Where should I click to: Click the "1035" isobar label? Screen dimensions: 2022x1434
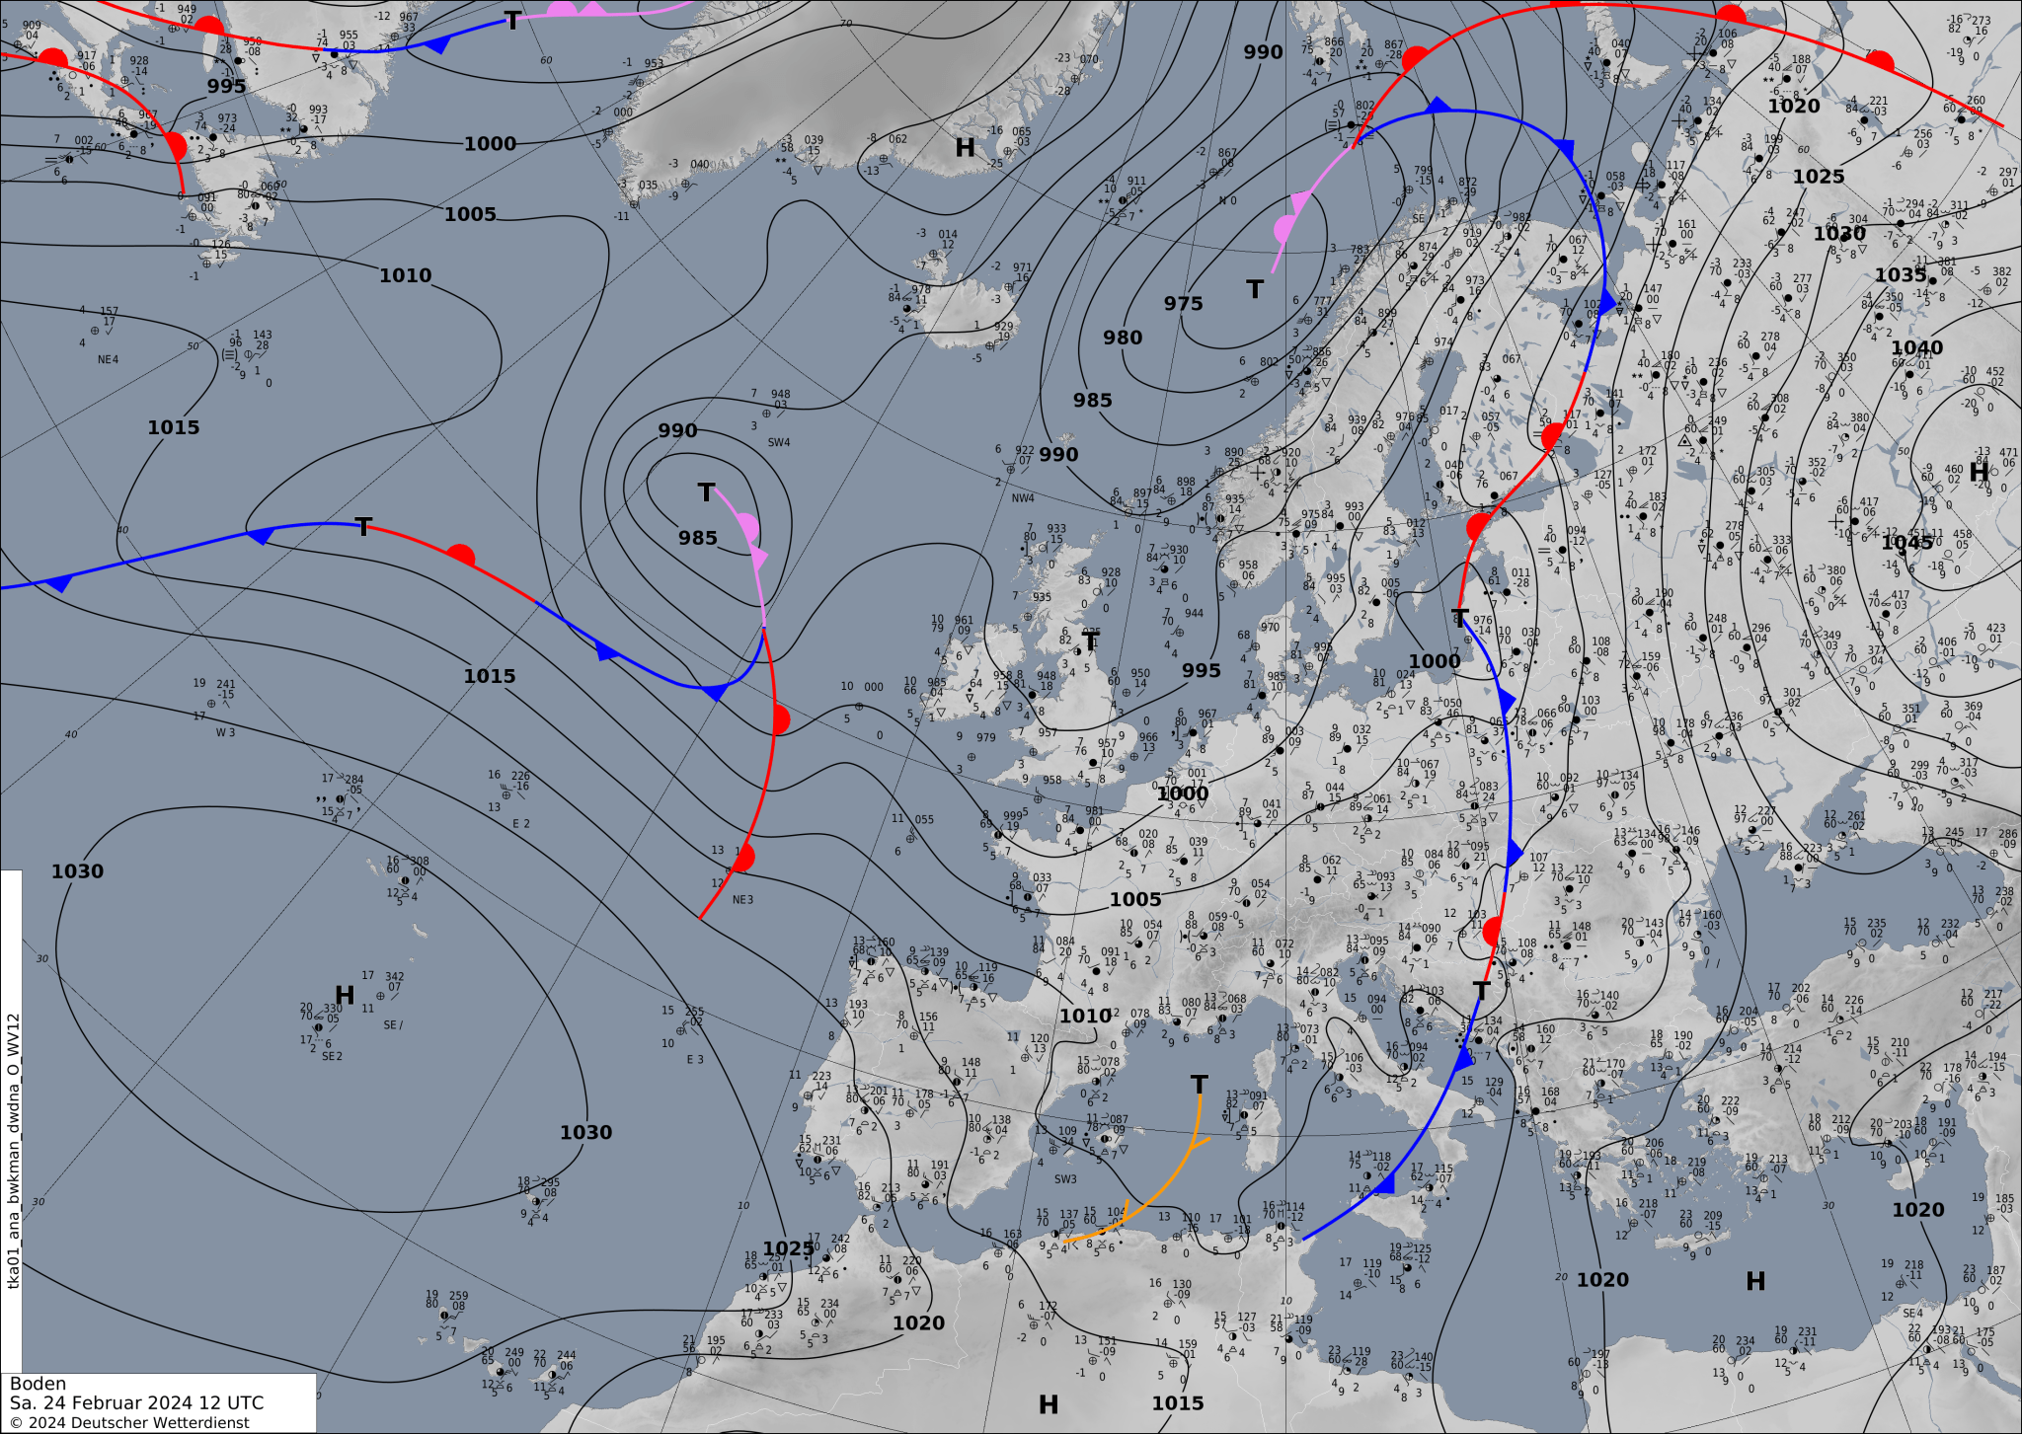[x=1901, y=275]
